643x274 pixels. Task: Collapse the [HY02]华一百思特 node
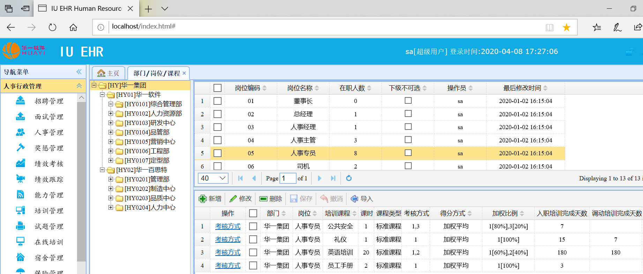pos(102,170)
